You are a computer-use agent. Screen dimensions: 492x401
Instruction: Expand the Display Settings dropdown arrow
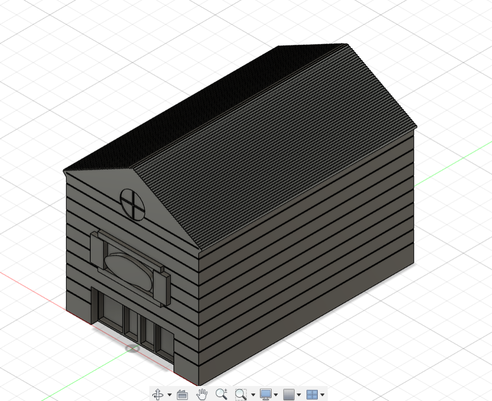pyautogui.click(x=276, y=394)
